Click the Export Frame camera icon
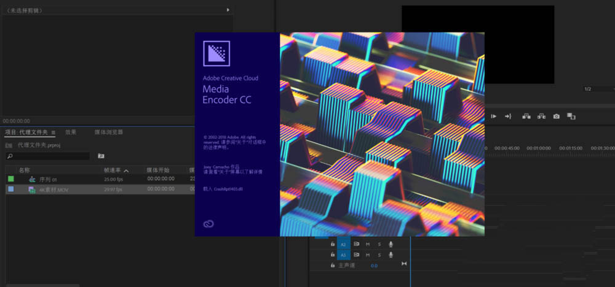Screen dimensions: 615x287 556,116
